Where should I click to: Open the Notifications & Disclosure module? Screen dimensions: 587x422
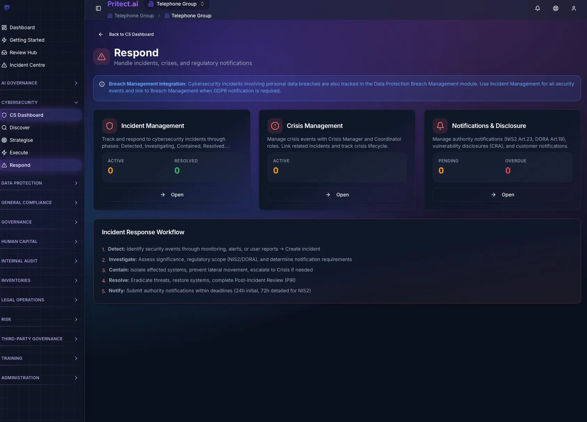pyautogui.click(x=502, y=195)
